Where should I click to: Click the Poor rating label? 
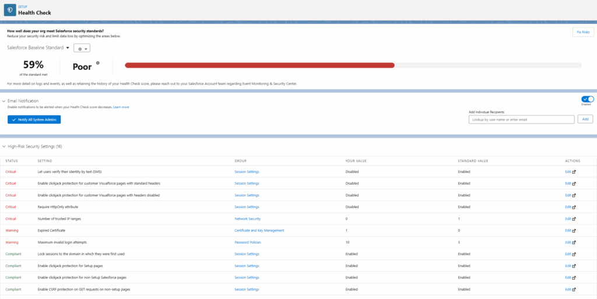click(82, 67)
